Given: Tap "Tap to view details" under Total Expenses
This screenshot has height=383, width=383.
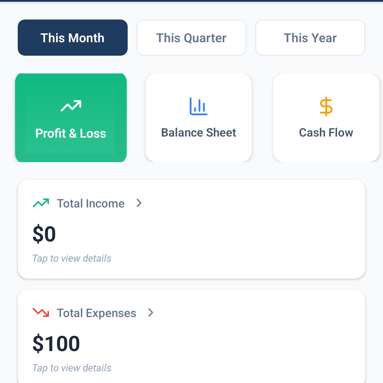Looking at the screenshot, I should [72, 368].
